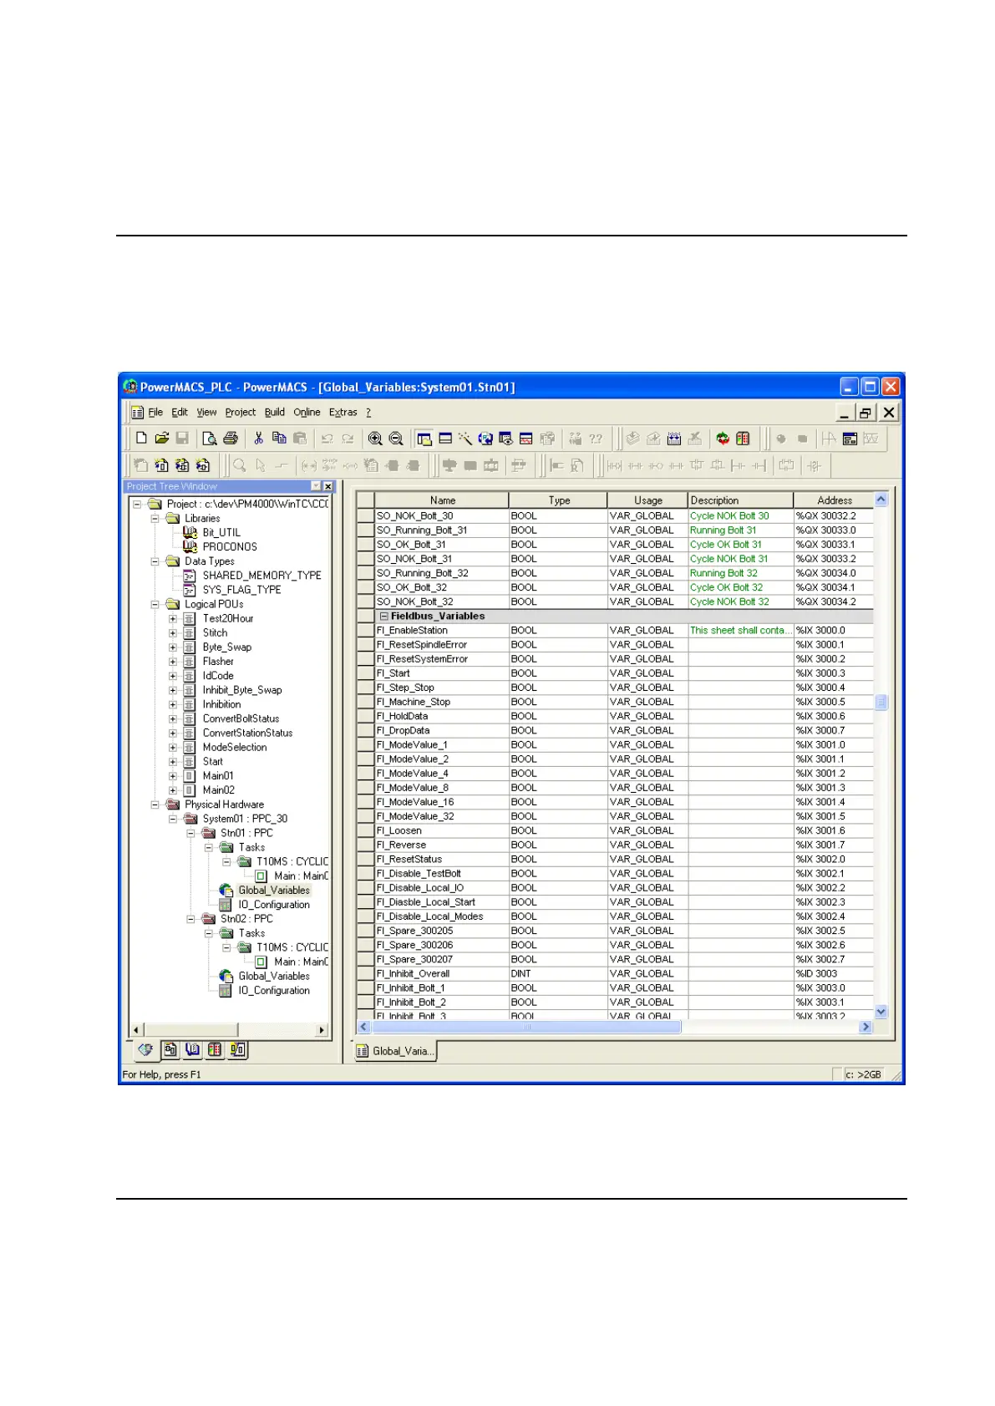
Task: Open the project view tab icon
Action: point(145,1049)
